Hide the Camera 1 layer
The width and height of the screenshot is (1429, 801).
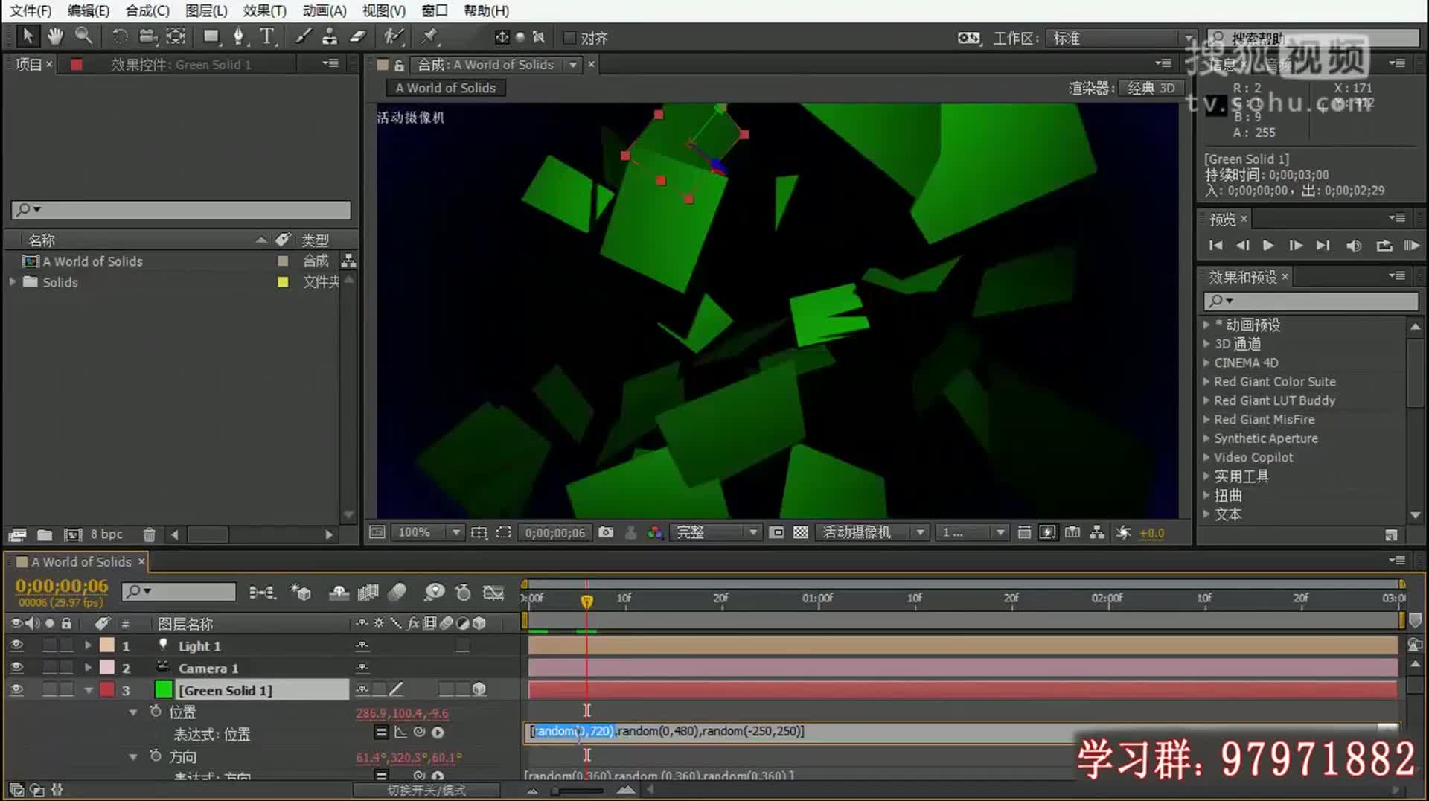click(x=16, y=668)
